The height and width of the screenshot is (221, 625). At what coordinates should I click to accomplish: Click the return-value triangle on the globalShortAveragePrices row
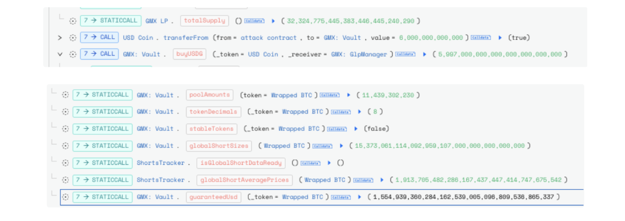[x=382, y=180]
